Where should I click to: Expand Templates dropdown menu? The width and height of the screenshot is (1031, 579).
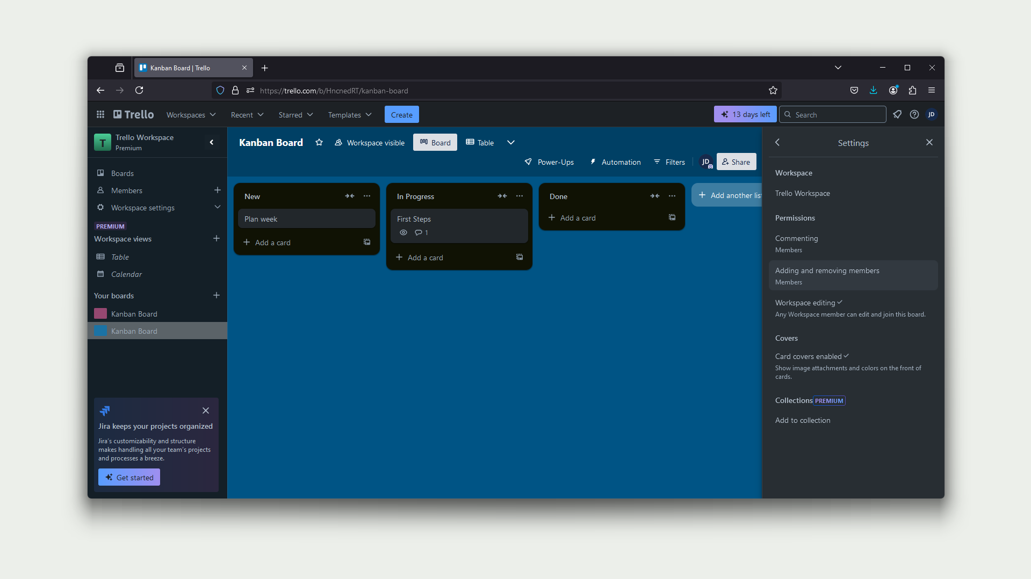350,115
